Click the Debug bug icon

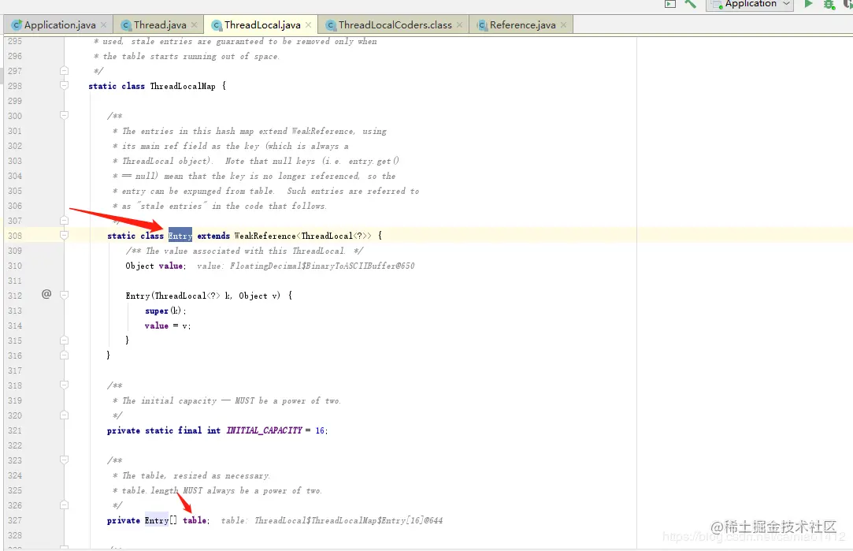[x=829, y=5]
